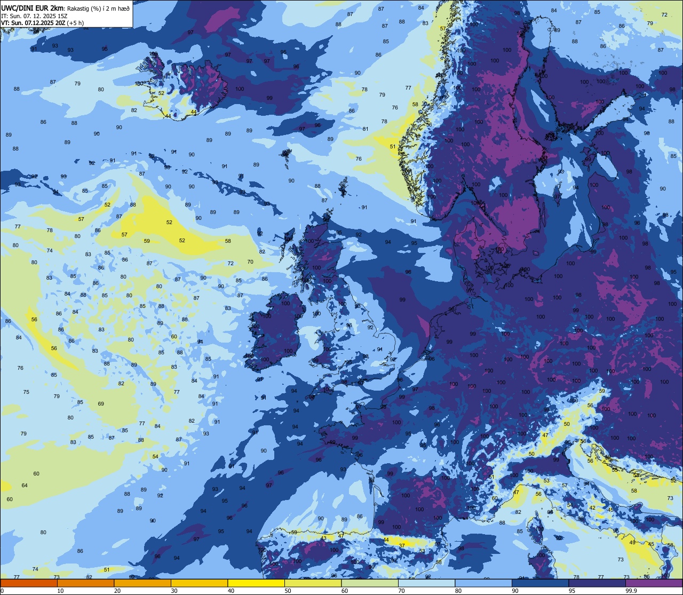Click the 'VT: Sun. 07.12.2025 20Z (+5 h)' line

pyautogui.click(x=42, y=23)
